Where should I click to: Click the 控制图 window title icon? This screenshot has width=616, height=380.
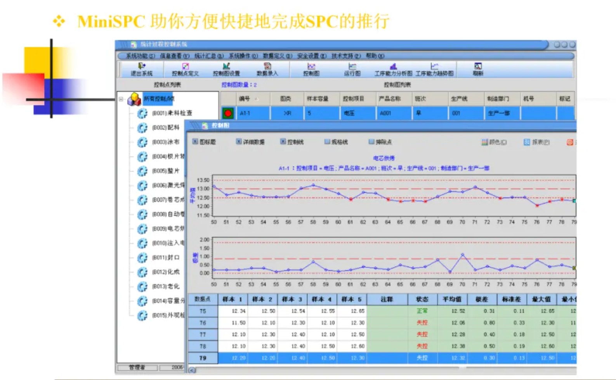coord(205,126)
